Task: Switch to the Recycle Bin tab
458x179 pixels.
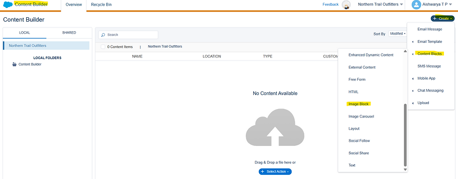Action: [101, 5]
